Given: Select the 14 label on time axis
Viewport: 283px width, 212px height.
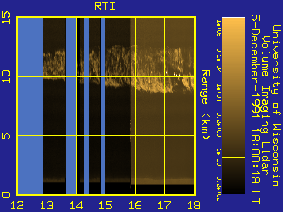Looking at the screenshot, I should [76, 205].
